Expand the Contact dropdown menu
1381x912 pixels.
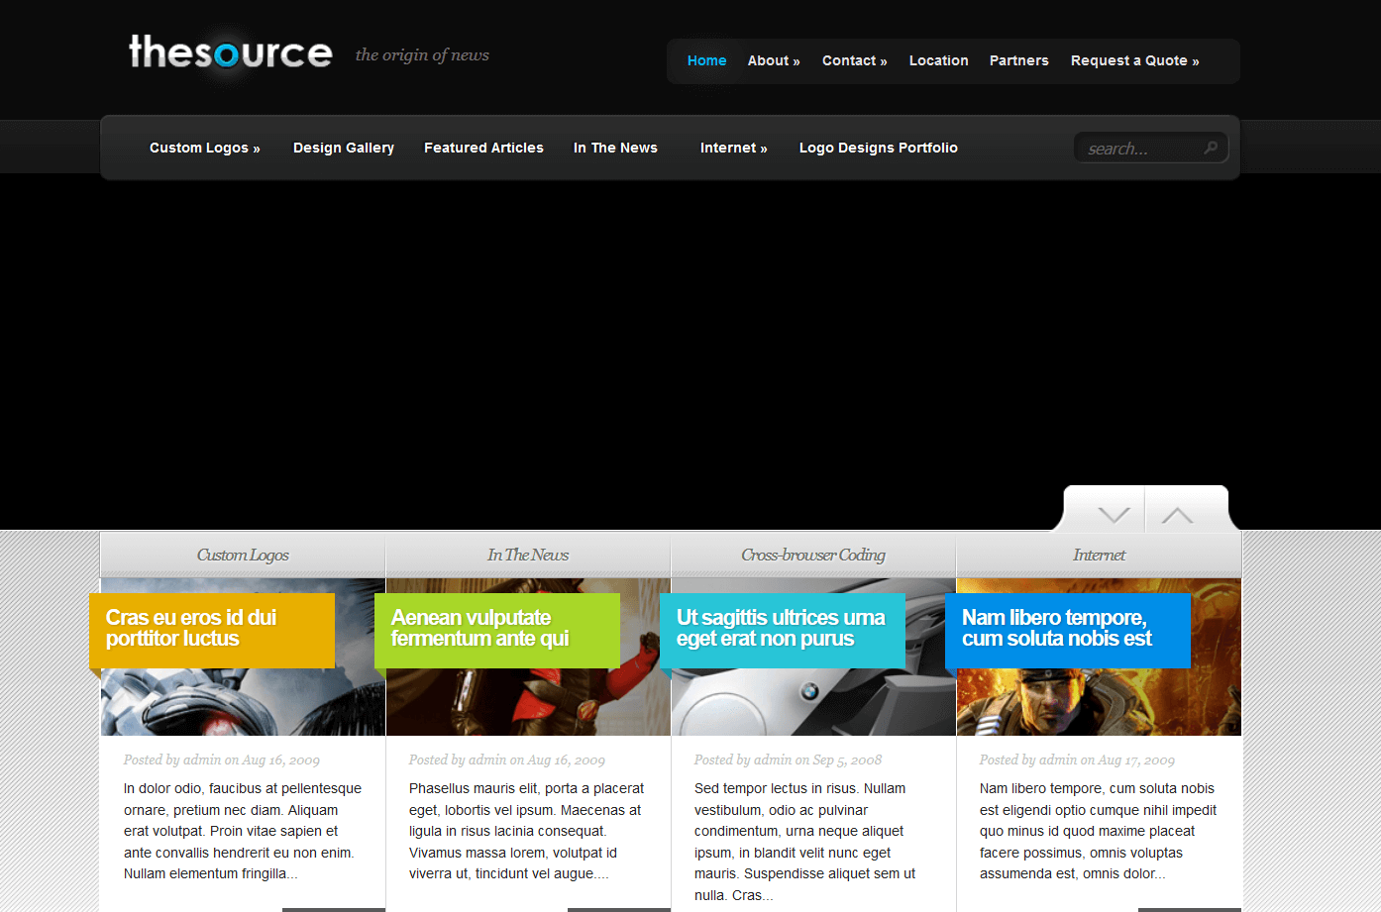(853, 60)
